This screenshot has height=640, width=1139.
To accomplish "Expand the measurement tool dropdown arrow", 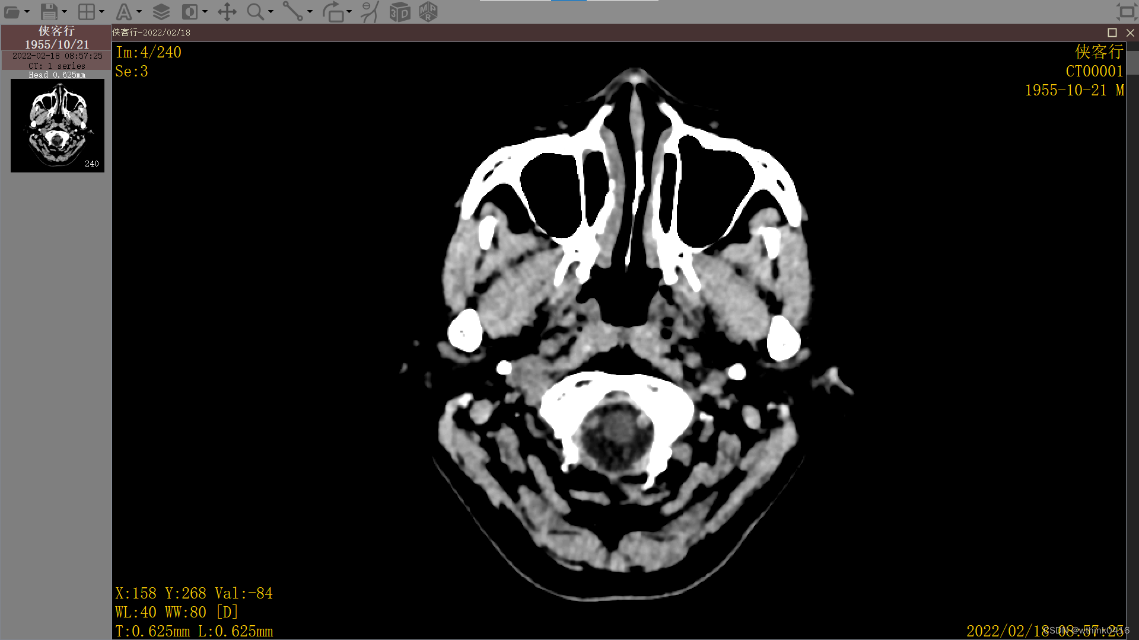I will (310, 12).
